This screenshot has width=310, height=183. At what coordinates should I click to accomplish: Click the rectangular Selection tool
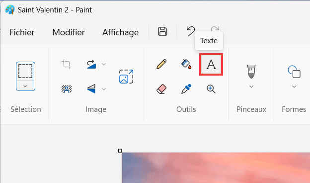25,71
